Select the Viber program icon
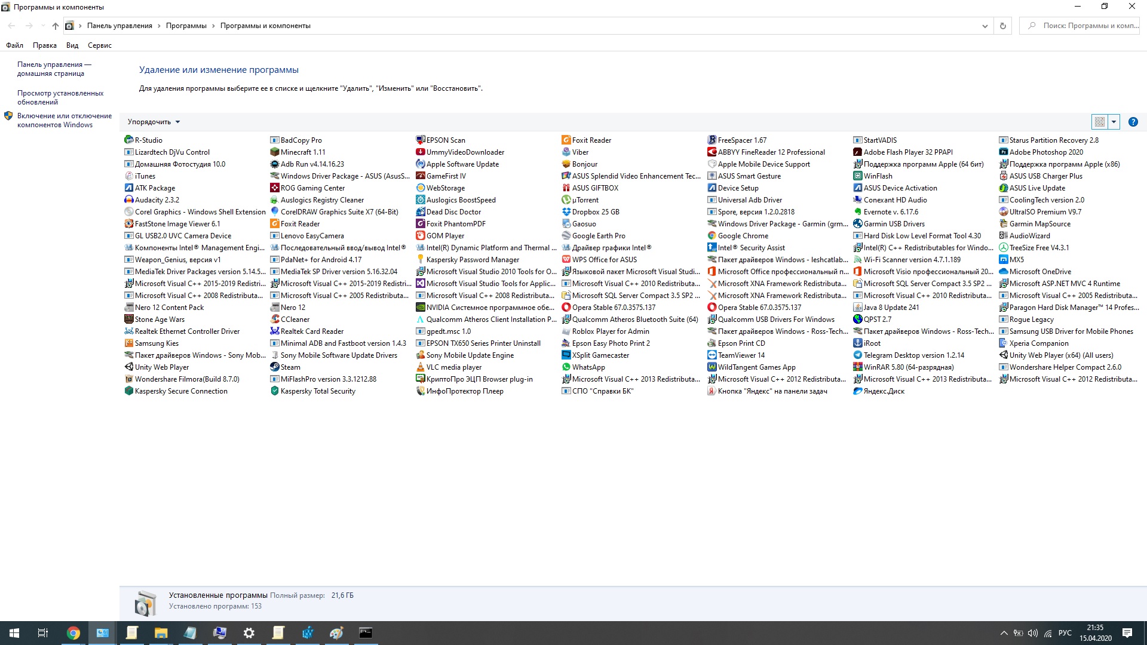Viewport: 1147px width, 645px height. (566, 152)
